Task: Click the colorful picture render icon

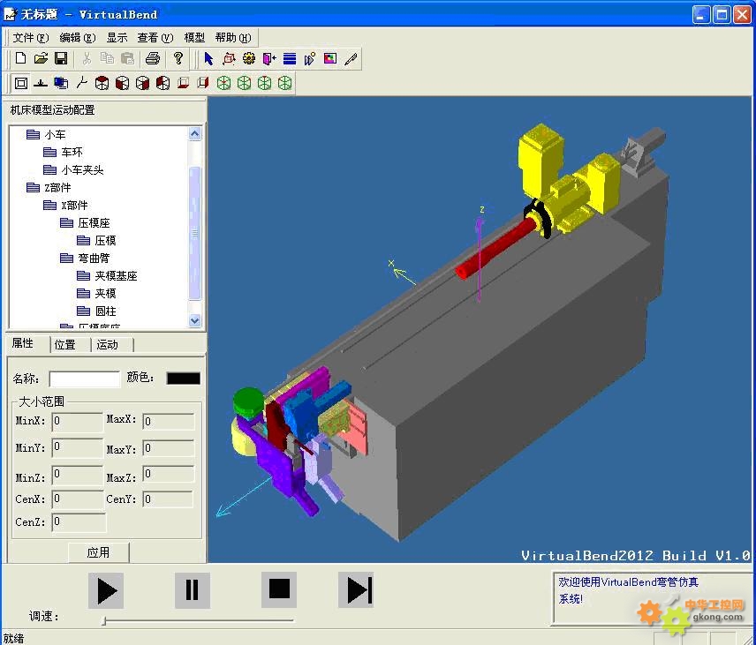Action: pyautogui.click(x=330, y=59)
